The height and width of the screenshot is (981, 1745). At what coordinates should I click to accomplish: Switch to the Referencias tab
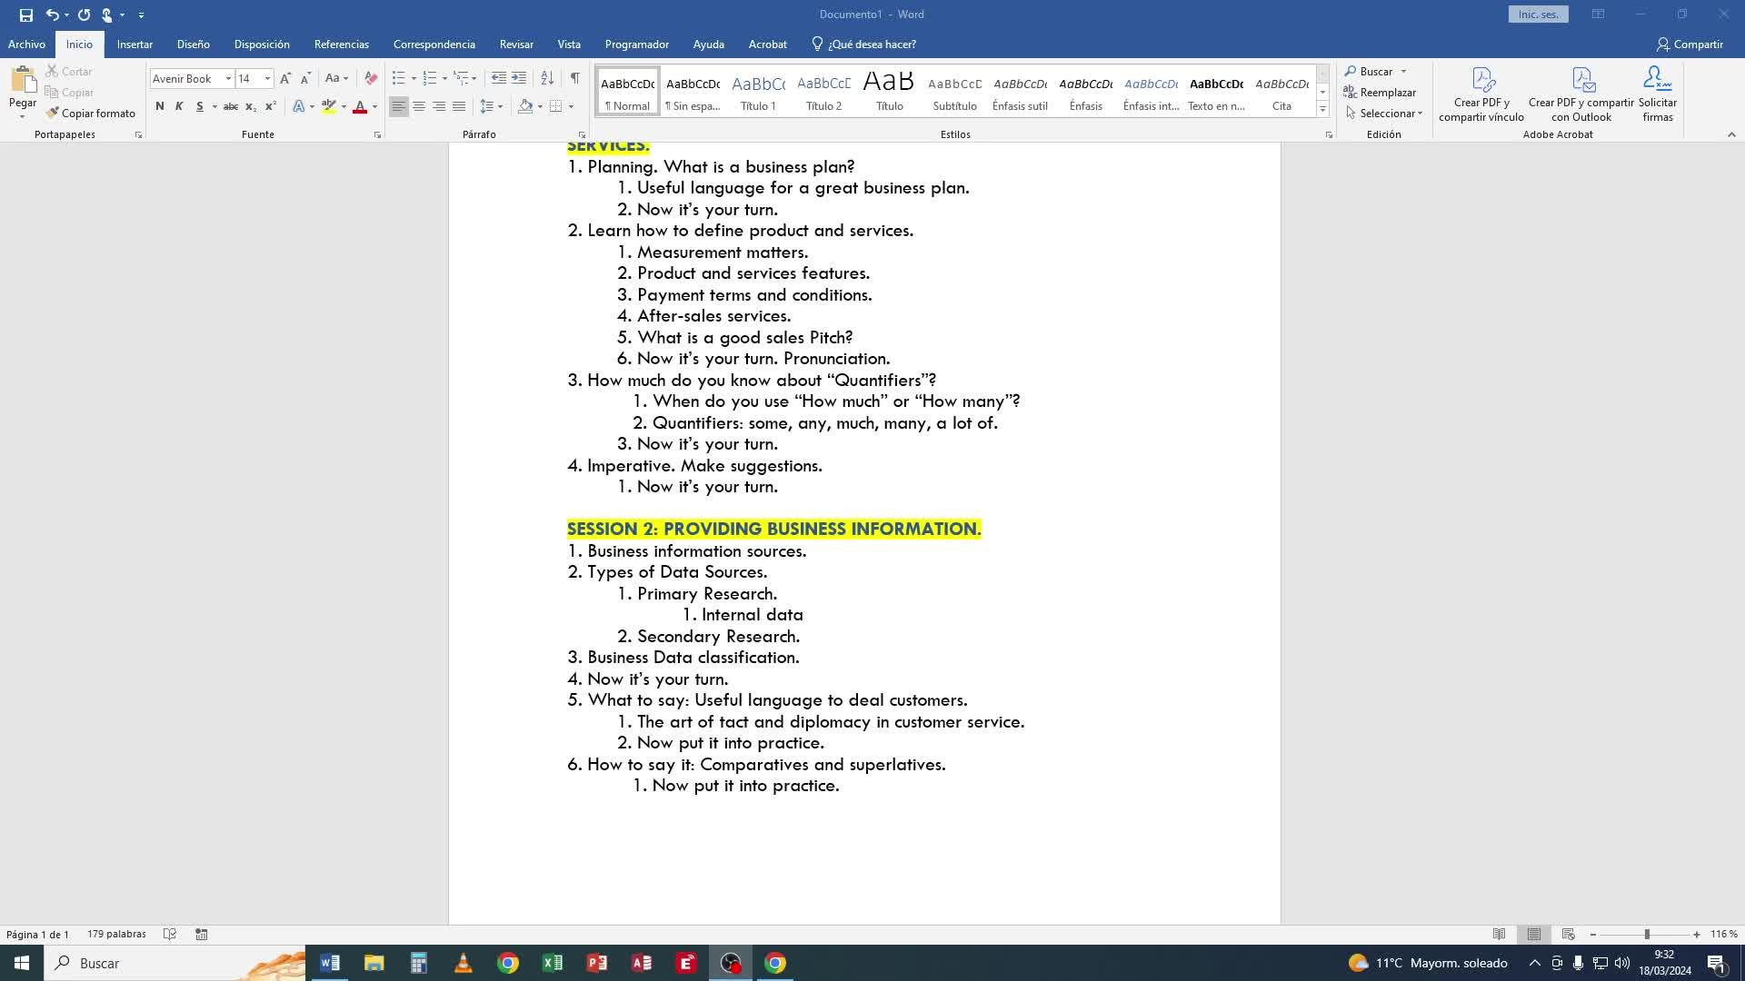pos(341,44)
